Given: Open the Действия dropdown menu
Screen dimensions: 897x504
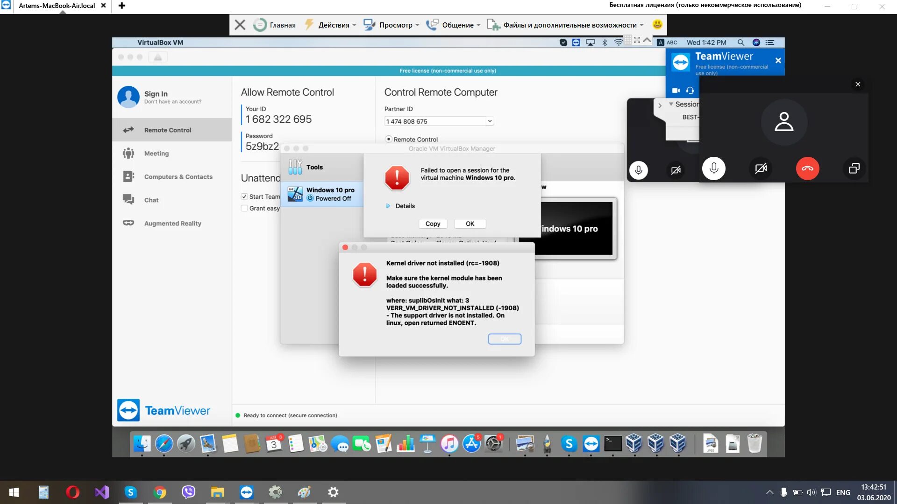Looking at the screenshot, I should pyautogui.click(x=334, y=25).
